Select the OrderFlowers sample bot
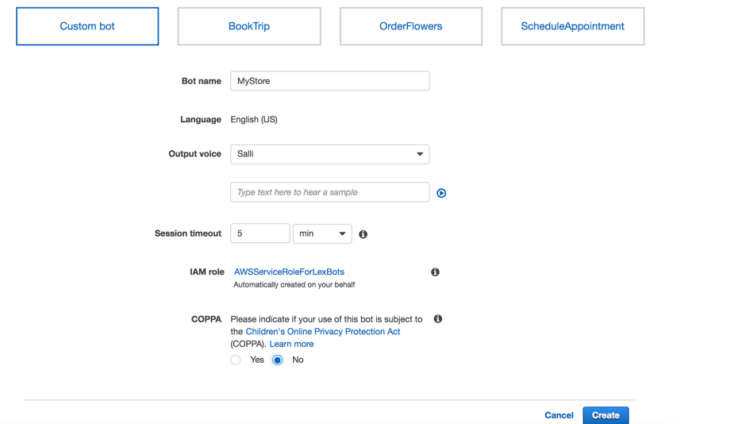Viewport: 746px width, 424px height. tap(410, 26)
